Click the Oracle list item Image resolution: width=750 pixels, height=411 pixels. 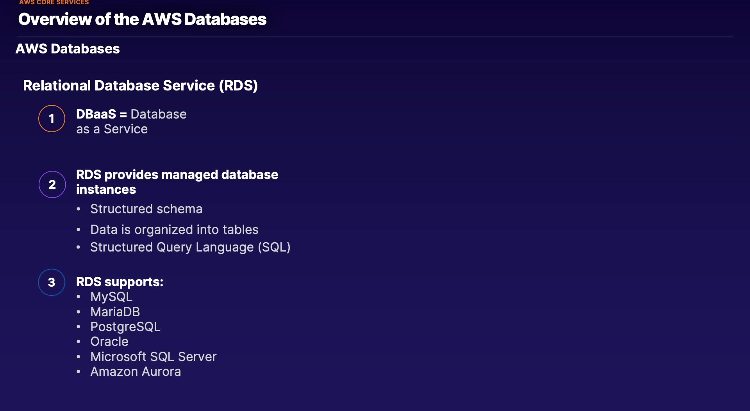pyautogui.click(x=109, y=342)
